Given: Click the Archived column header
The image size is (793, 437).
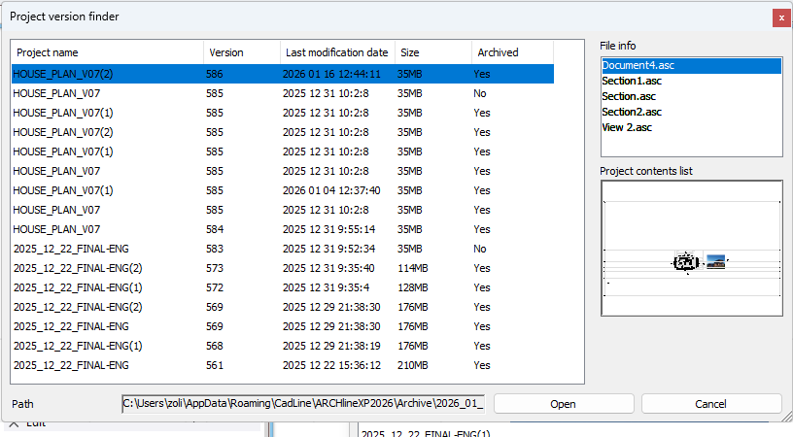Looking at the screenshot, I should pos(512,52).
